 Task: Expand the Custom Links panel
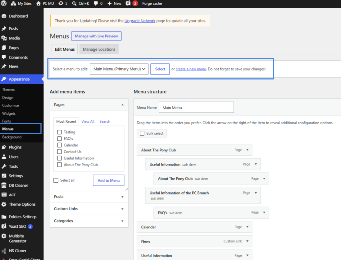pos(89,209)
